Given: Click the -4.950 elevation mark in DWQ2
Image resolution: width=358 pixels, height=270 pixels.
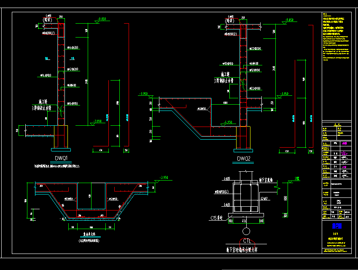Looking at the screenshot, I should 228,122.
